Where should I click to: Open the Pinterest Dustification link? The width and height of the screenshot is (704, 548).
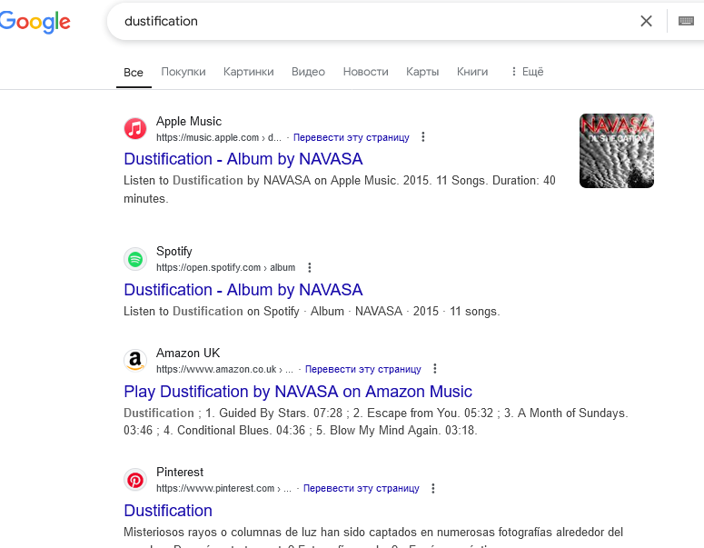[168, 511]
